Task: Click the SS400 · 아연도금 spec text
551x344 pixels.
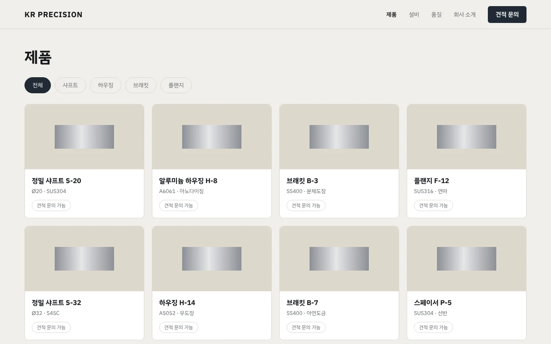Action: pyautogui.click(x=306, y=313)
